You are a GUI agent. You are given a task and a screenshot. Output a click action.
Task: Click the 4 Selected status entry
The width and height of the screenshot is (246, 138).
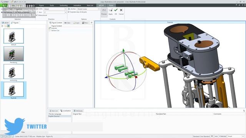pos(223,136)
